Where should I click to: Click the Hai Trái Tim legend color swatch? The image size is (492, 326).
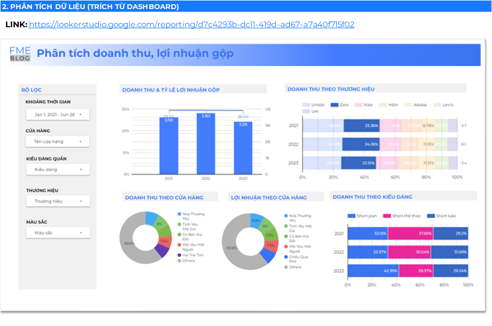click(179, 255)
